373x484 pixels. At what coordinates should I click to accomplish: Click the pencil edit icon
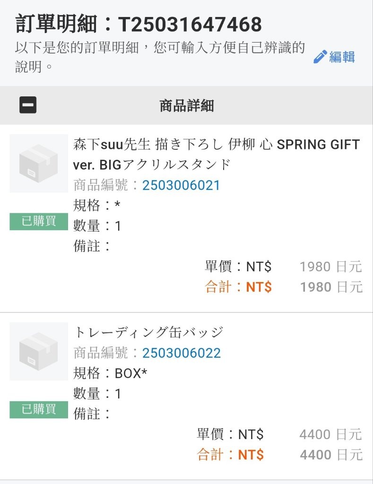pyautogui.click(x=320, y=57)
